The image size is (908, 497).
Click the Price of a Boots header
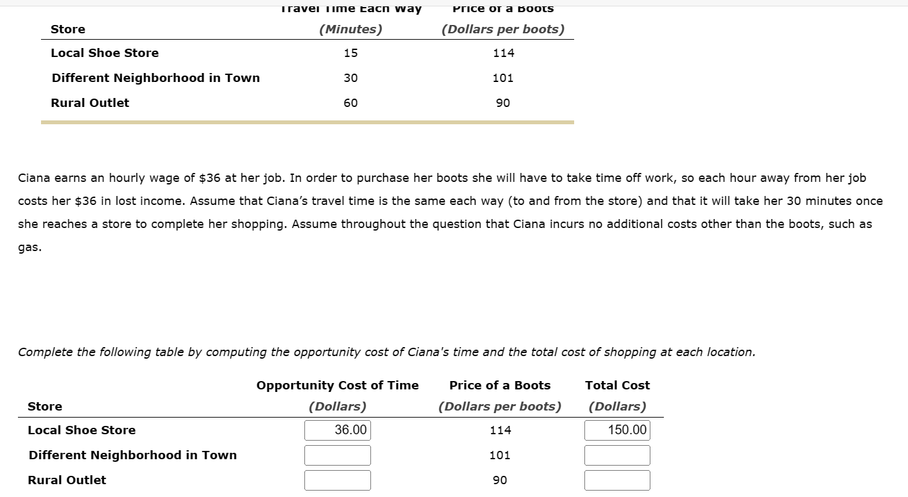500,385
